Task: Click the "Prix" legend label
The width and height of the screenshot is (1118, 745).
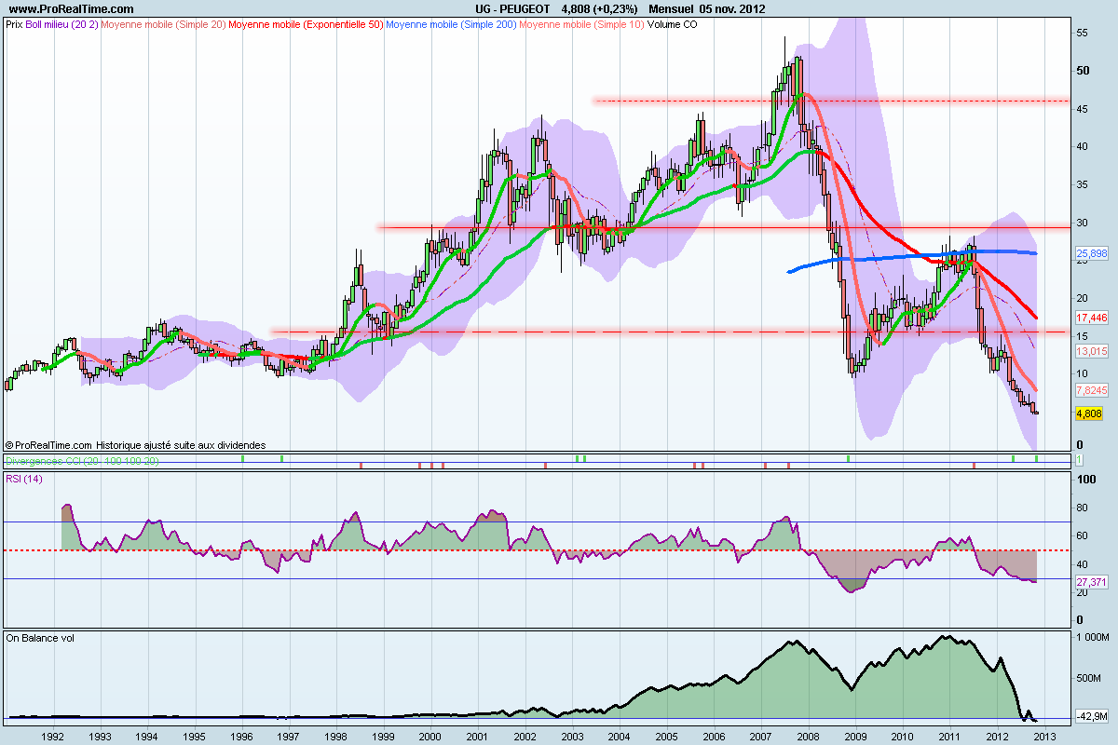Action: (x=15, y=24)
